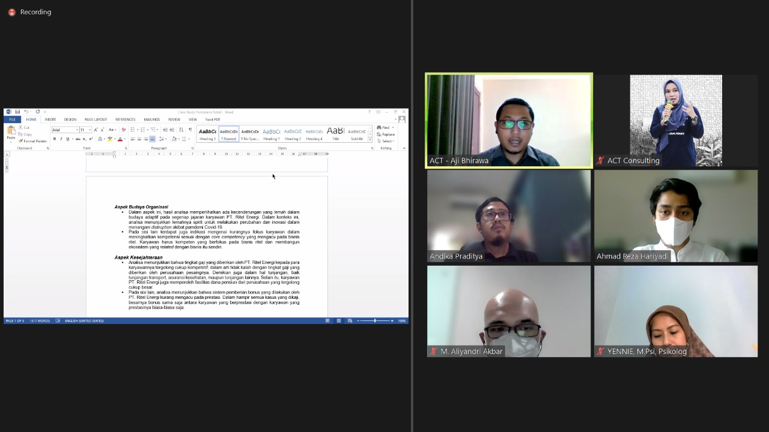769x432 pixels.
Task: Expand the Styles gallery more arrow
Action: click(x=370, y=140)
